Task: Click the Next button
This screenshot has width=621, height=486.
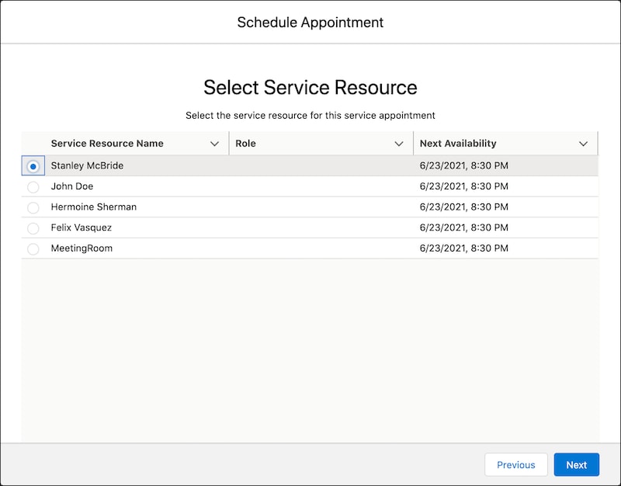Action: pyautogui.click(x=576, y=464)
